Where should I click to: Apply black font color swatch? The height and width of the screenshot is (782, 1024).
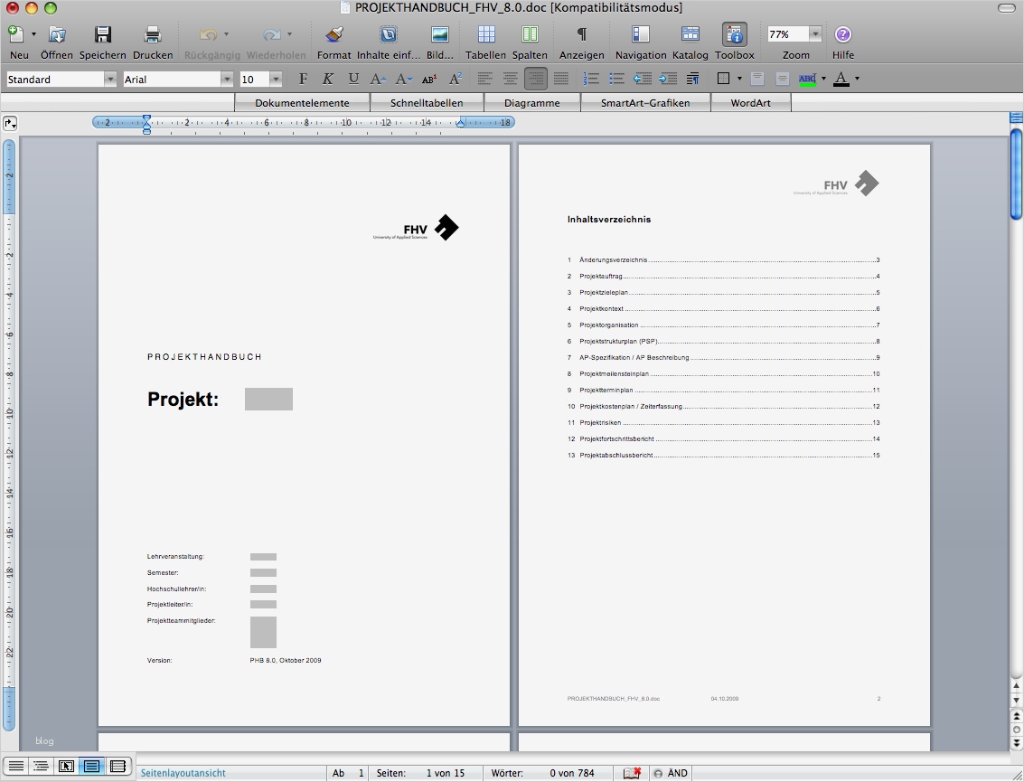[841, 79]
